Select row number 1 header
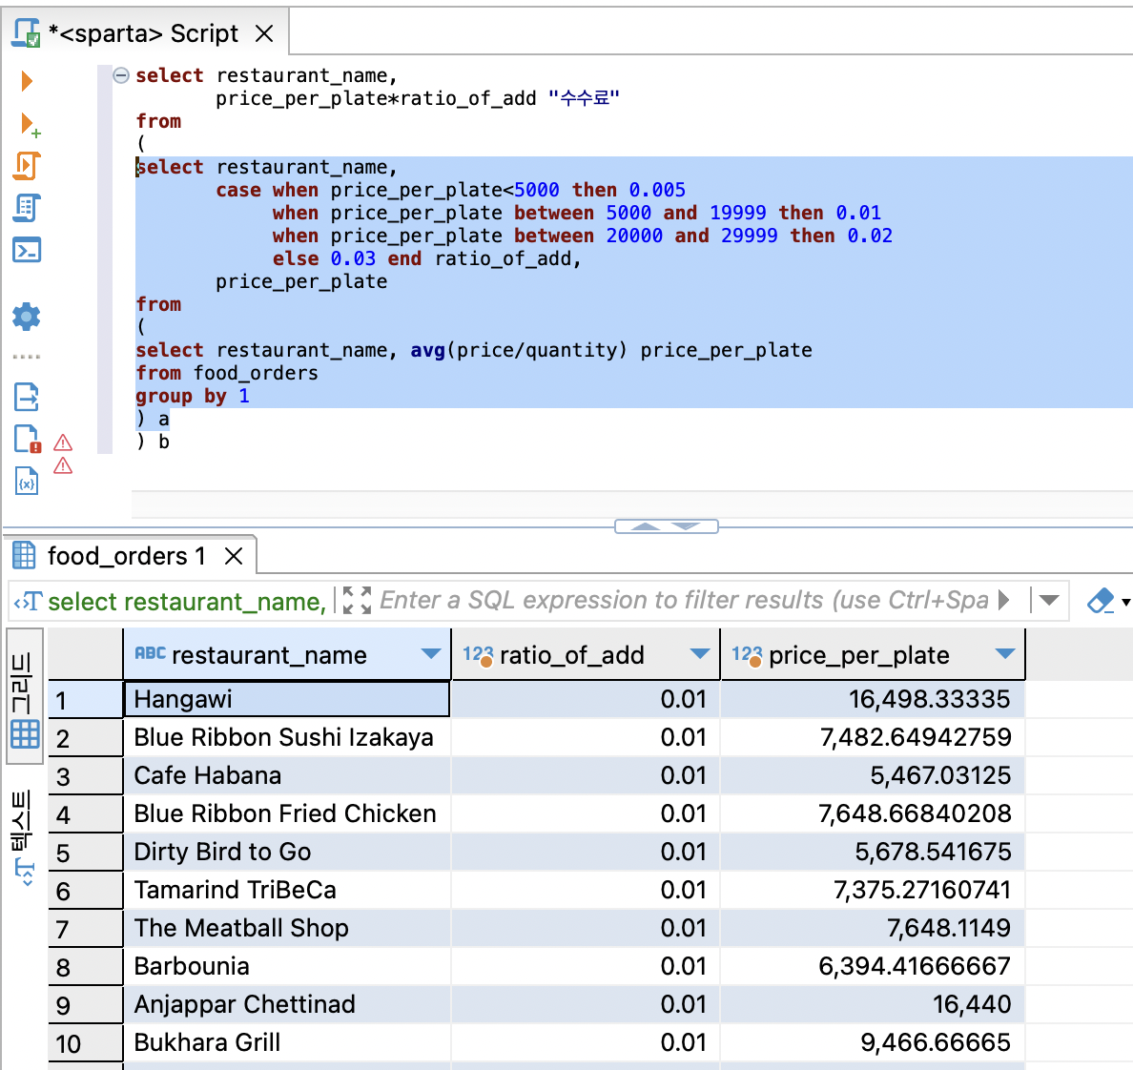Viewport: 1133px width, 1070px height. click(85, 700)
